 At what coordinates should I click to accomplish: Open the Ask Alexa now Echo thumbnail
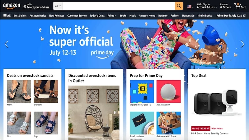[x=168, y=91]
